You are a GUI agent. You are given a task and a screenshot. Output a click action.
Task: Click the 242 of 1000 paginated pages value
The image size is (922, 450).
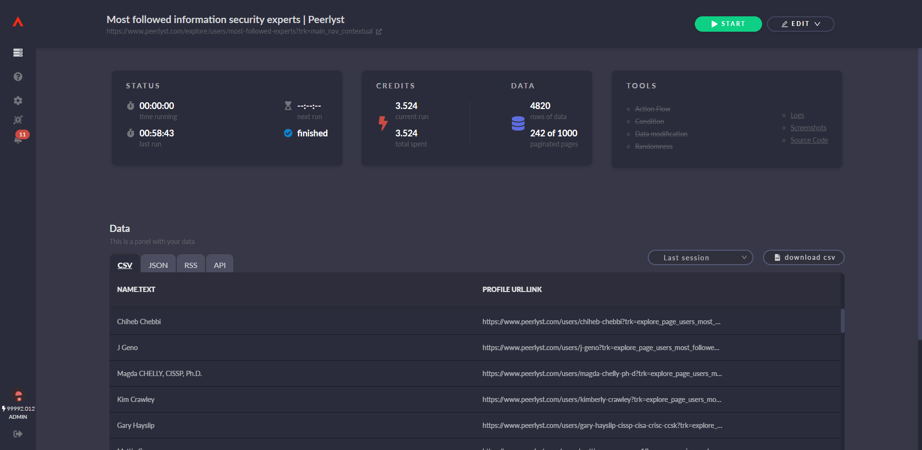[554, 133]
